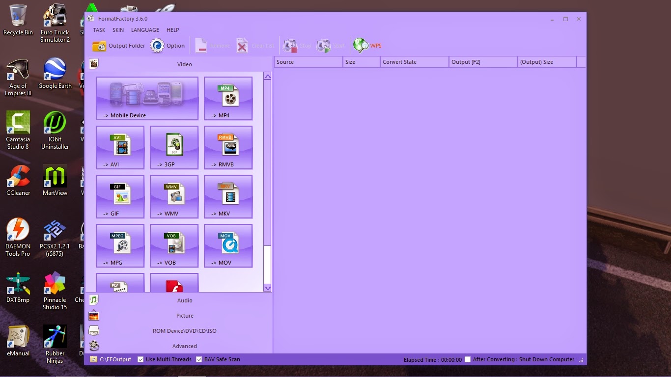Click the Output [F2] column header

tap(483, 62)
